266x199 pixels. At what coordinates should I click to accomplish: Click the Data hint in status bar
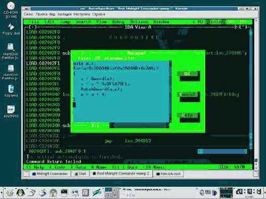click(x=78, y=167)
